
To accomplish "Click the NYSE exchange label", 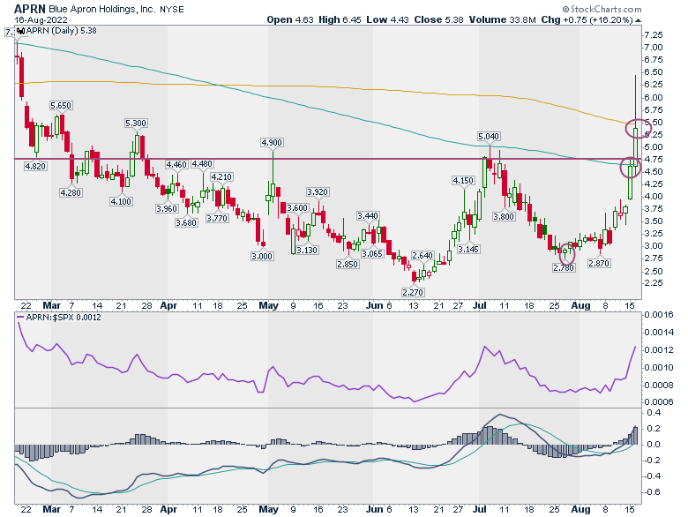I will 172,9.
